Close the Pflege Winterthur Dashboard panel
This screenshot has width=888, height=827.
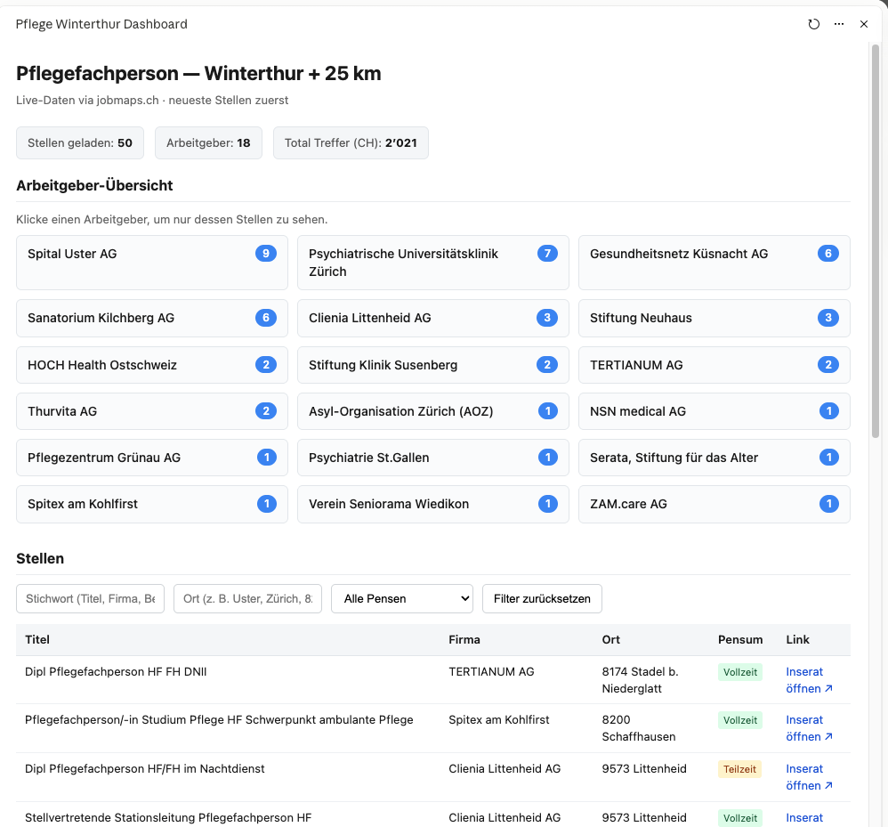[x=864, y=24]
